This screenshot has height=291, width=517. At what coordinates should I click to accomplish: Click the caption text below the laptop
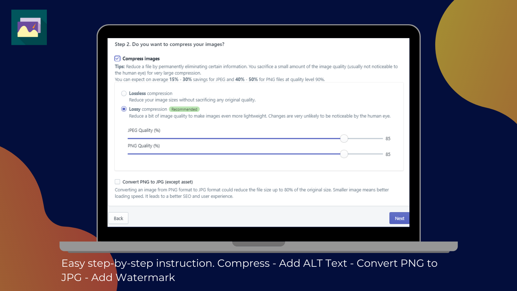[249, 270]
